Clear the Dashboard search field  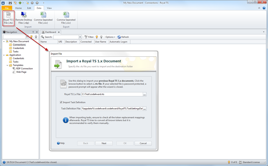tap(80, 37)
